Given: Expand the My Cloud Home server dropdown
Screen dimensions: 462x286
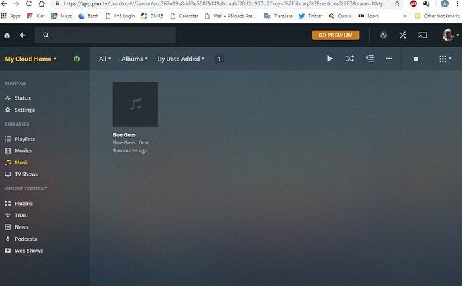Looking at the screenshot, I should point(31,59).
